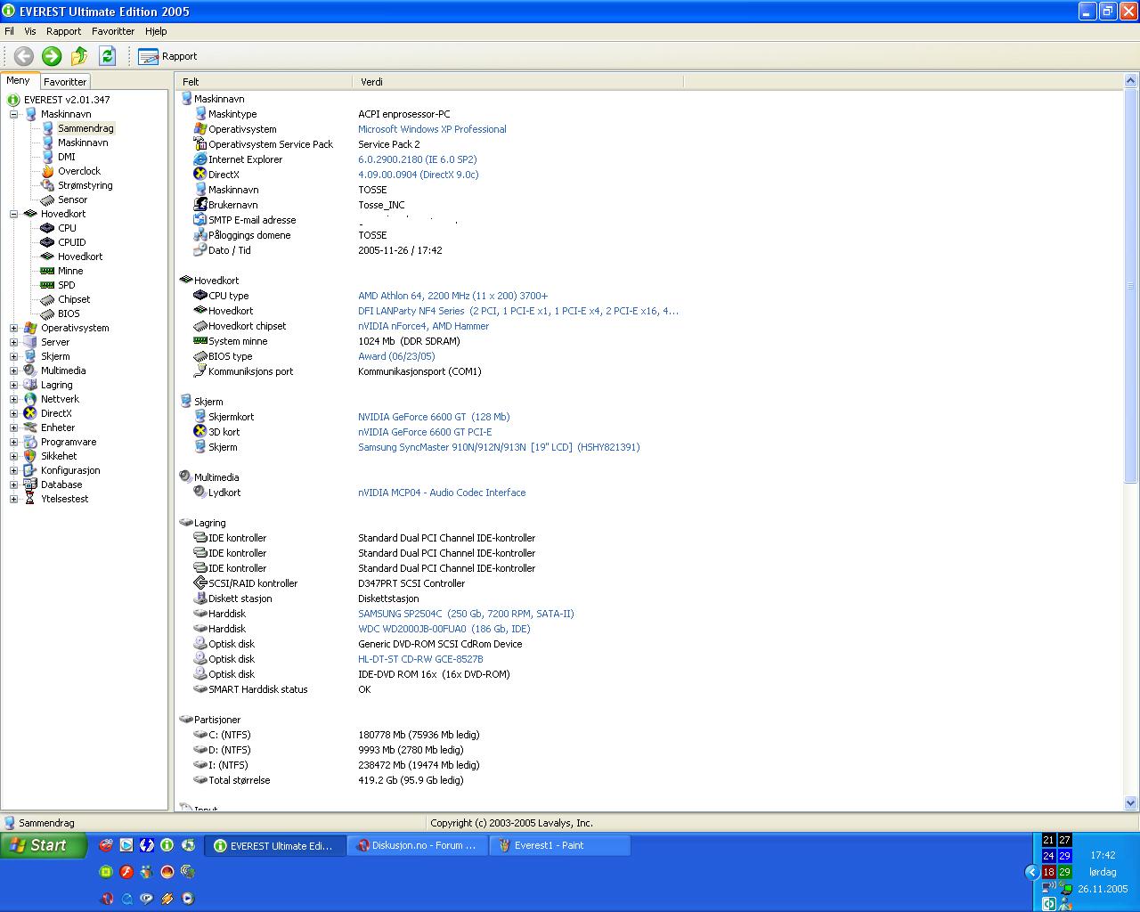Open the Fil menu
This screenshot has height=912, width=1140.
(9, 31)
